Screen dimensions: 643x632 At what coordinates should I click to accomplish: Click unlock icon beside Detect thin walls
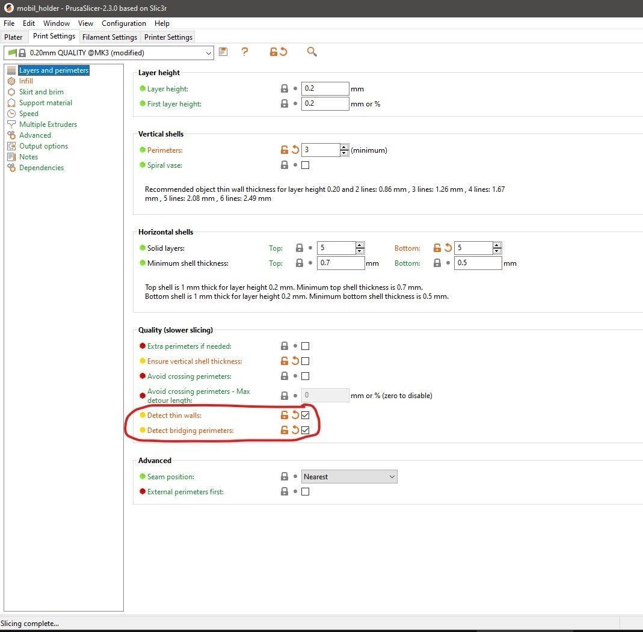pos(284,415)
